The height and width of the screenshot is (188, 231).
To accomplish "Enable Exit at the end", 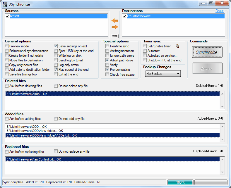I will click(56, 74).
